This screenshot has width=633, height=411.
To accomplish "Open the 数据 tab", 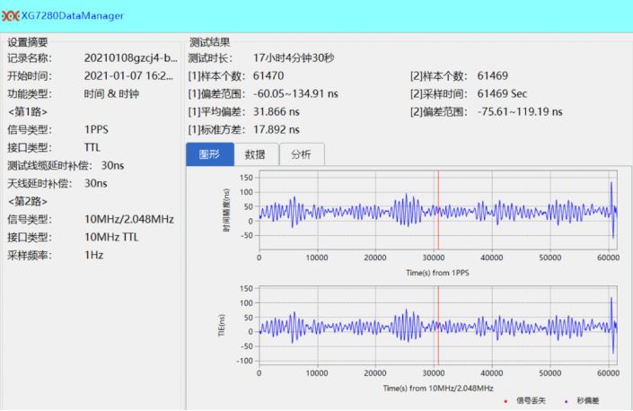I will pyautogui.click(x=255, y=154).
